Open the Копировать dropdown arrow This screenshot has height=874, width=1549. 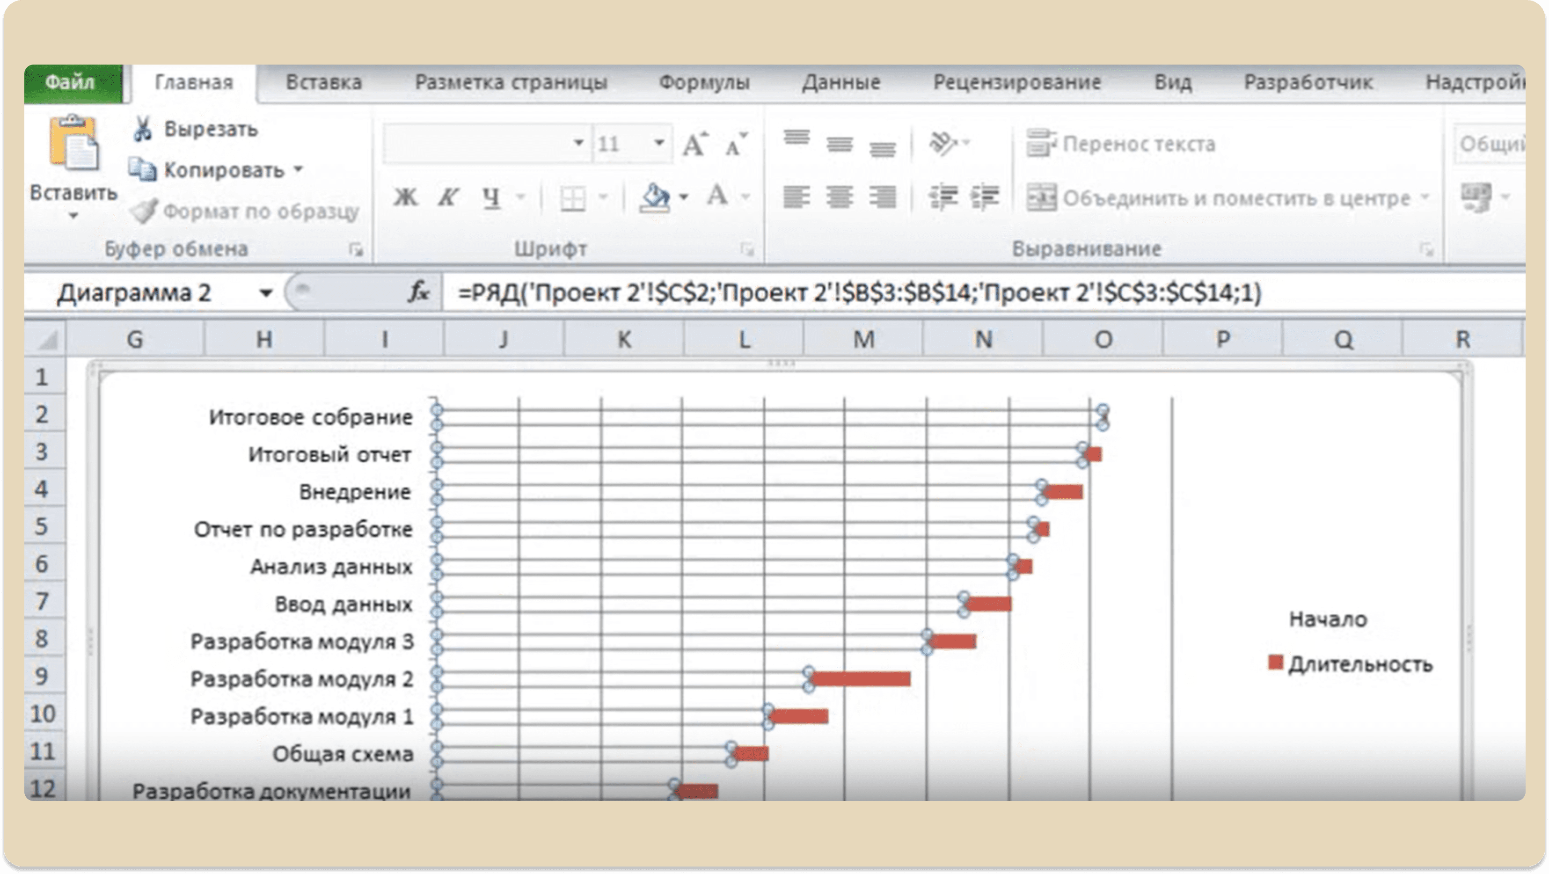[298, 170]
